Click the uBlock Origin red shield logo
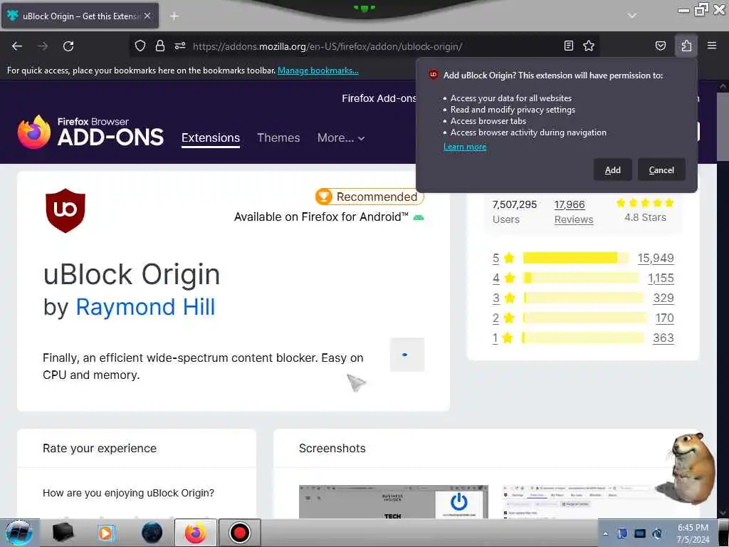729x547 pixels. click(x=65, y=210)
